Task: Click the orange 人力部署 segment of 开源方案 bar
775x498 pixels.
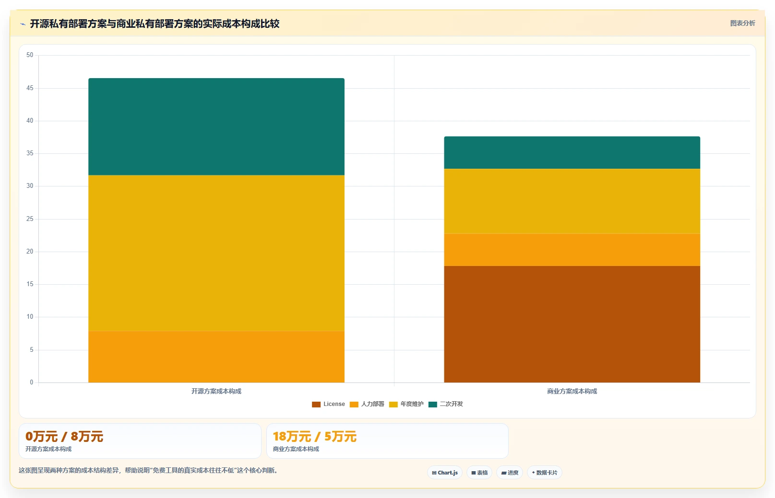Action: tap(216, 357)
